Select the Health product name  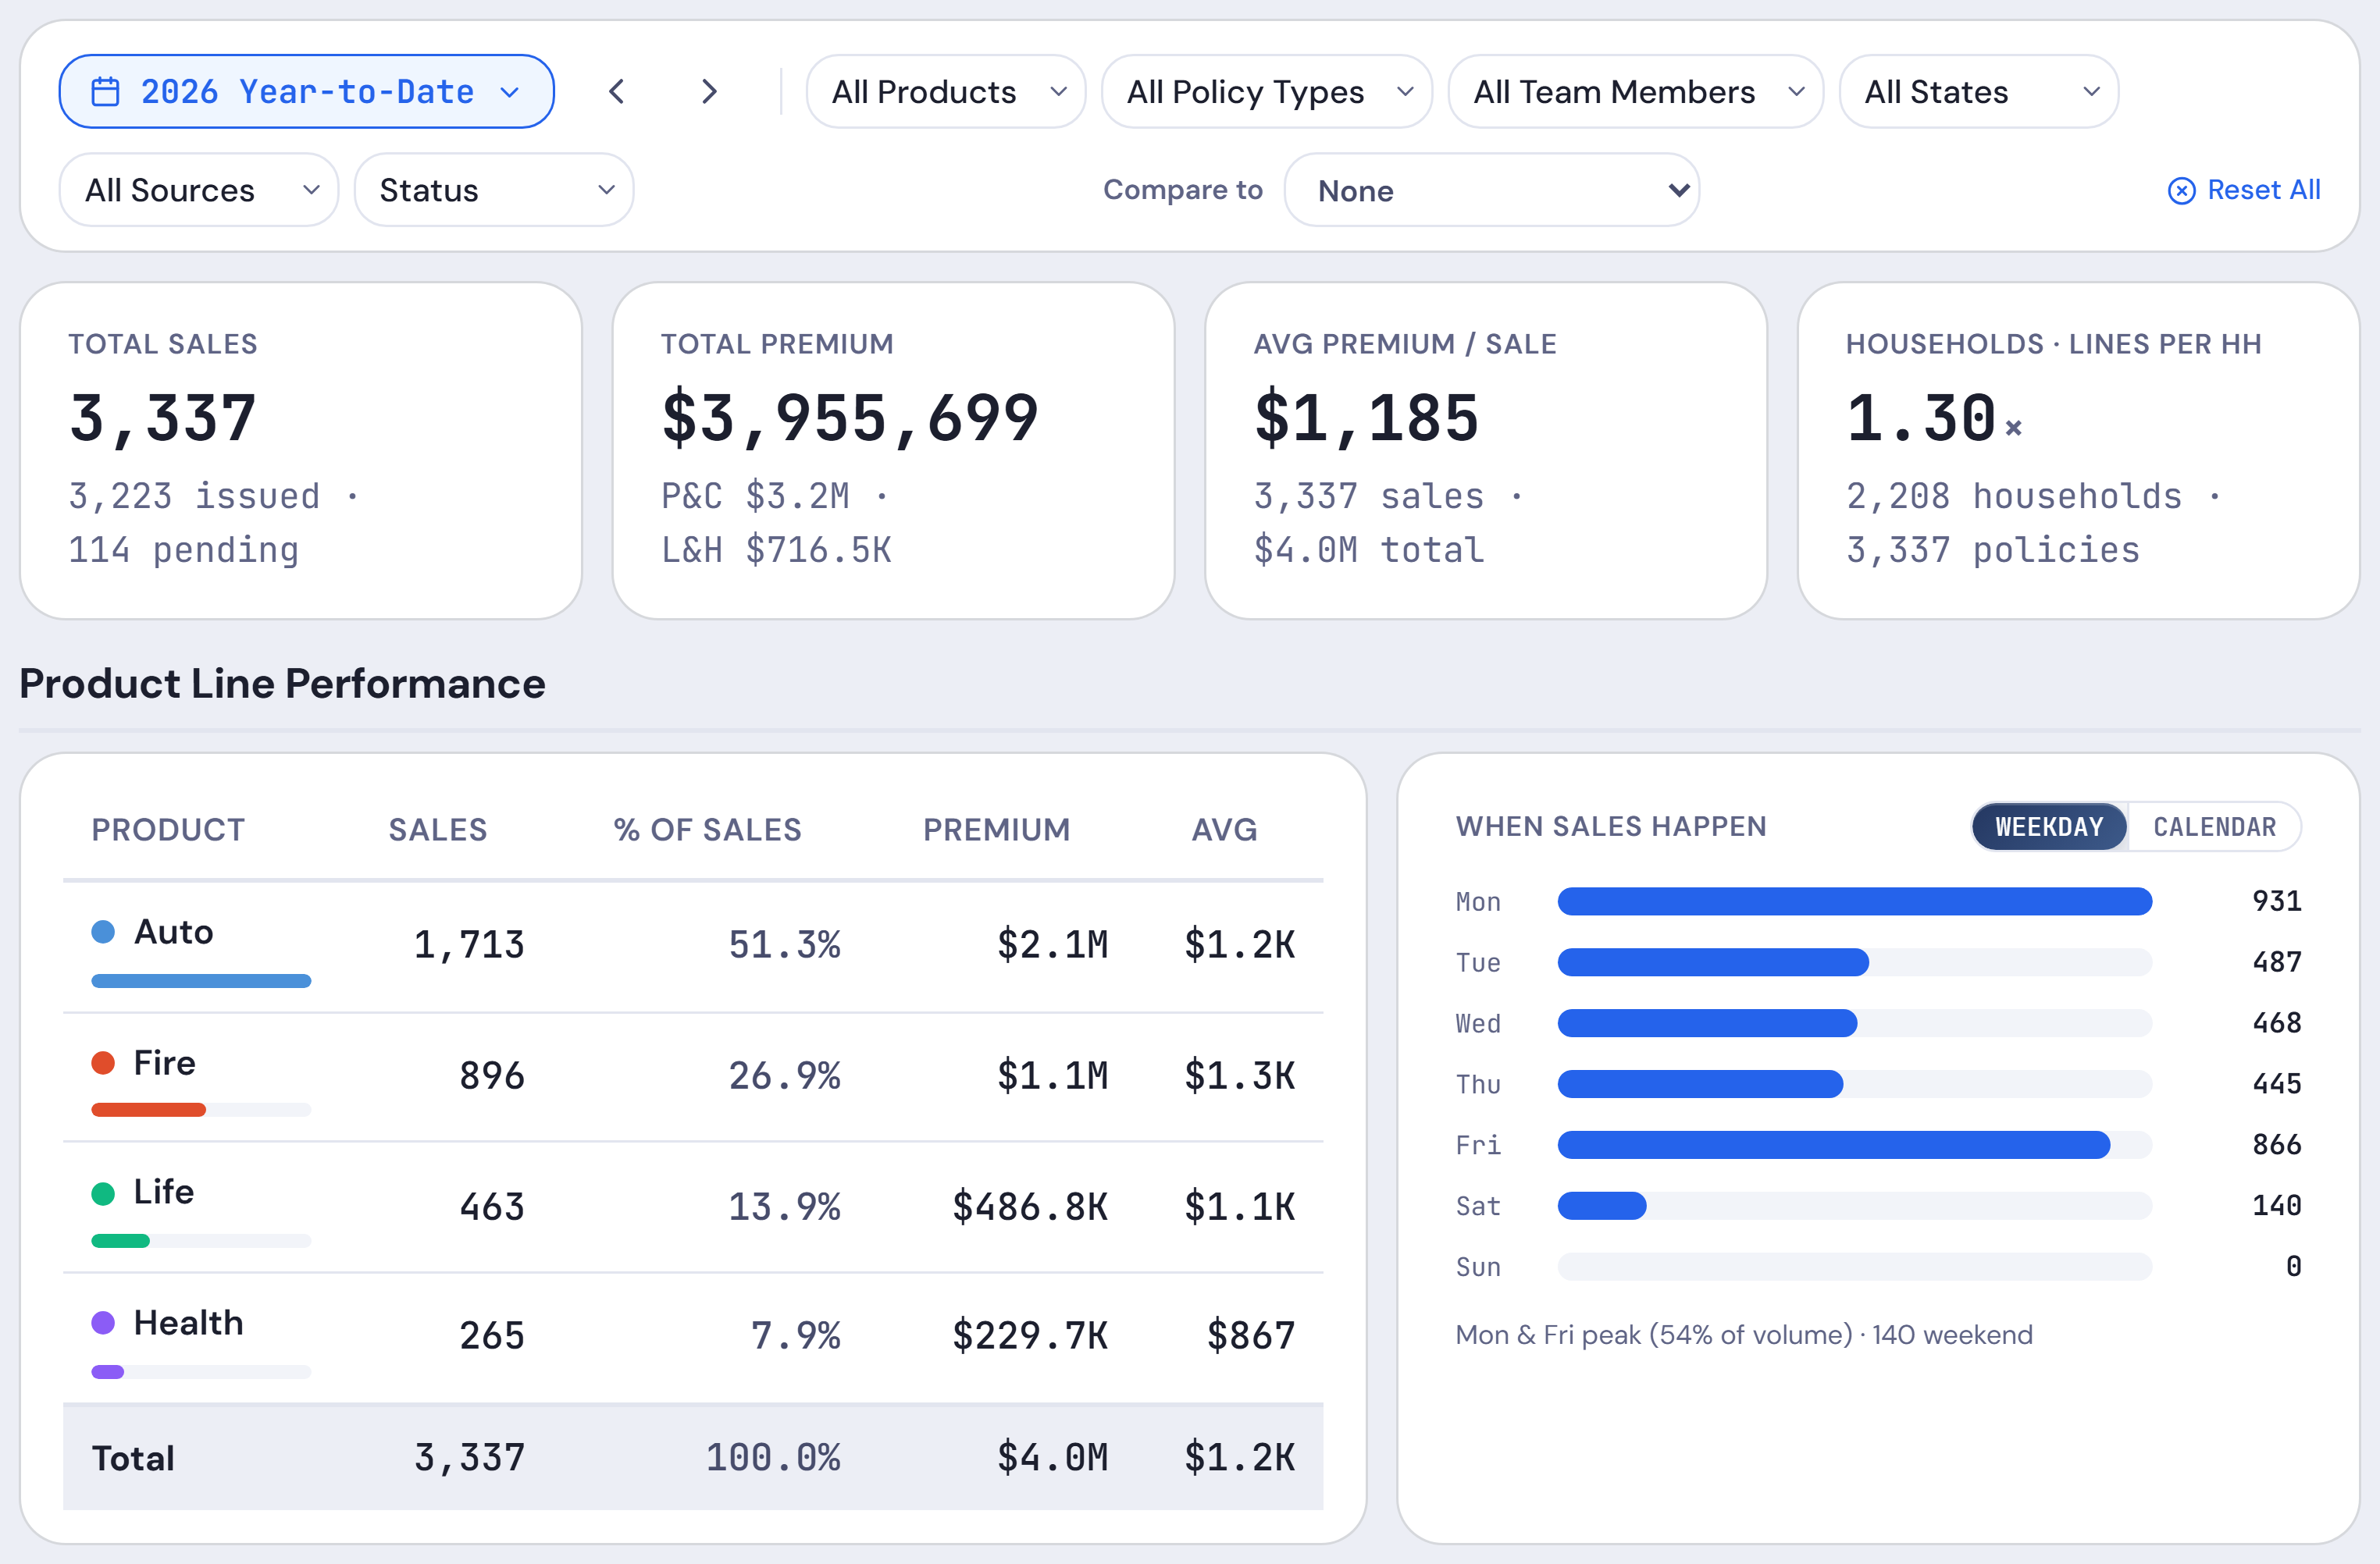pos(189,1323)
